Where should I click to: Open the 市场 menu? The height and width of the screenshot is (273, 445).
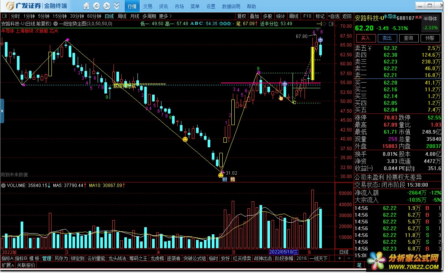coord(179,6)
